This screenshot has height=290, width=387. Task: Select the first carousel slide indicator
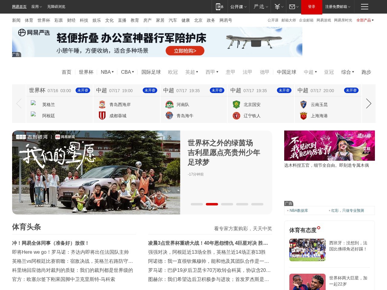tap(197, 204)
